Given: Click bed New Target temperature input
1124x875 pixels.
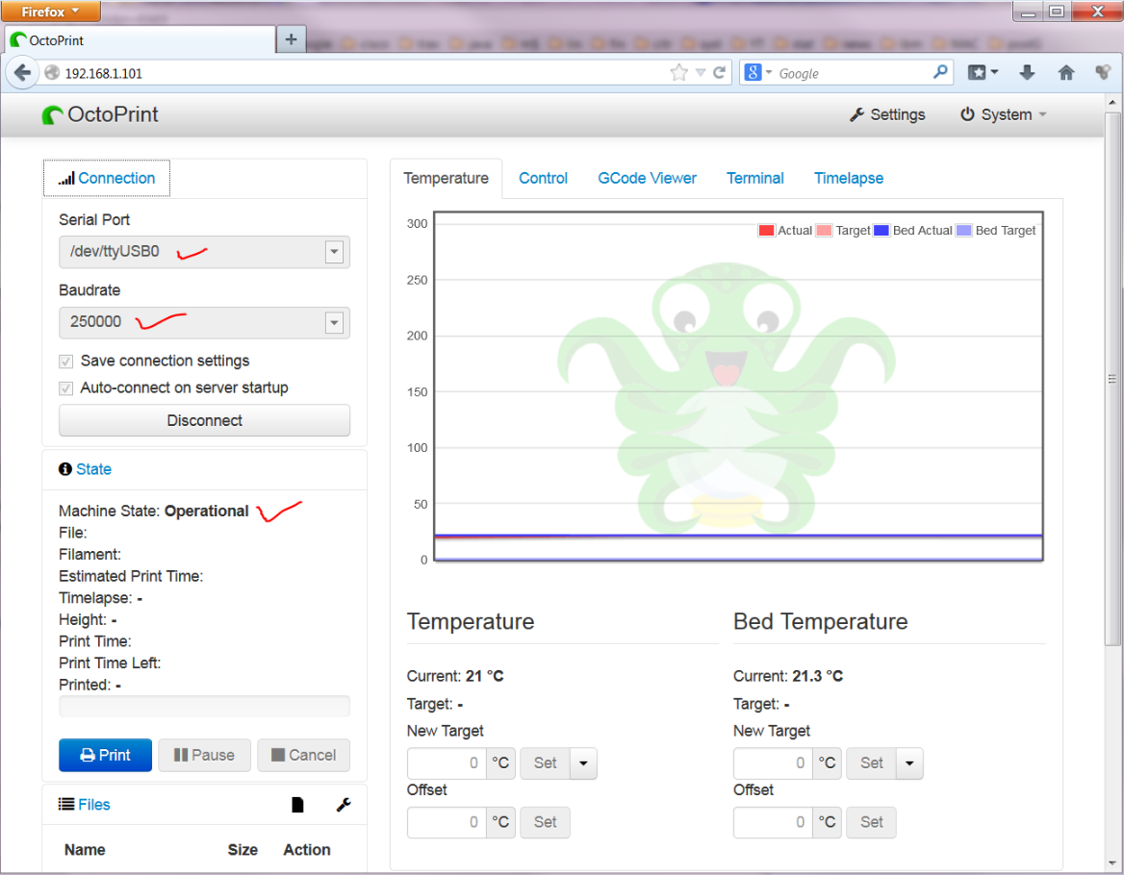Looking at the screenshot, I should click(773, 763).
